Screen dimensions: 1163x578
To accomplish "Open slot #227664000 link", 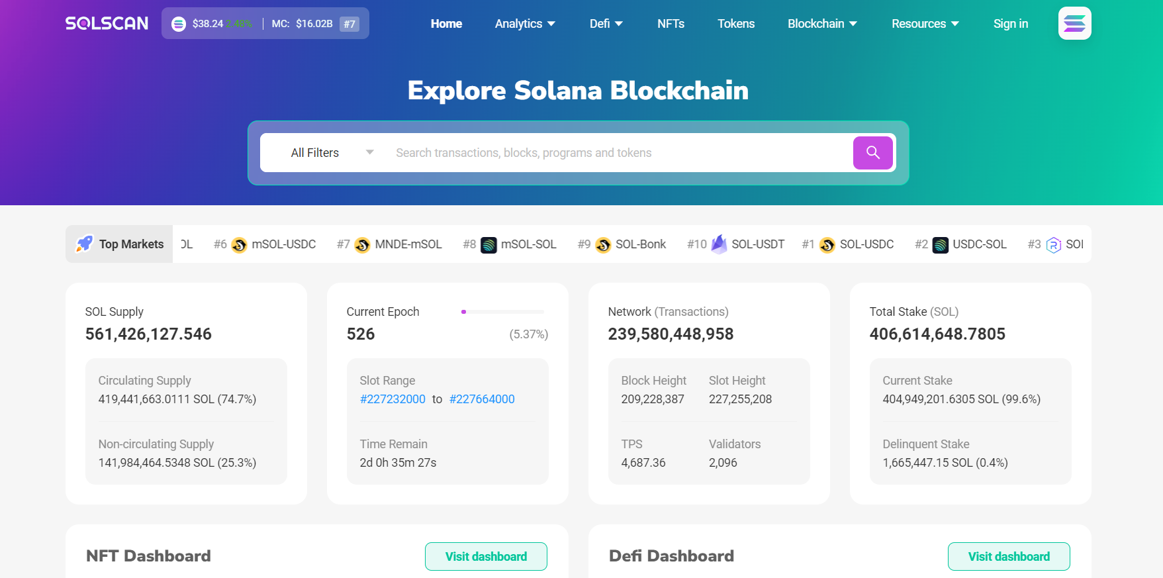I will 482,399.
